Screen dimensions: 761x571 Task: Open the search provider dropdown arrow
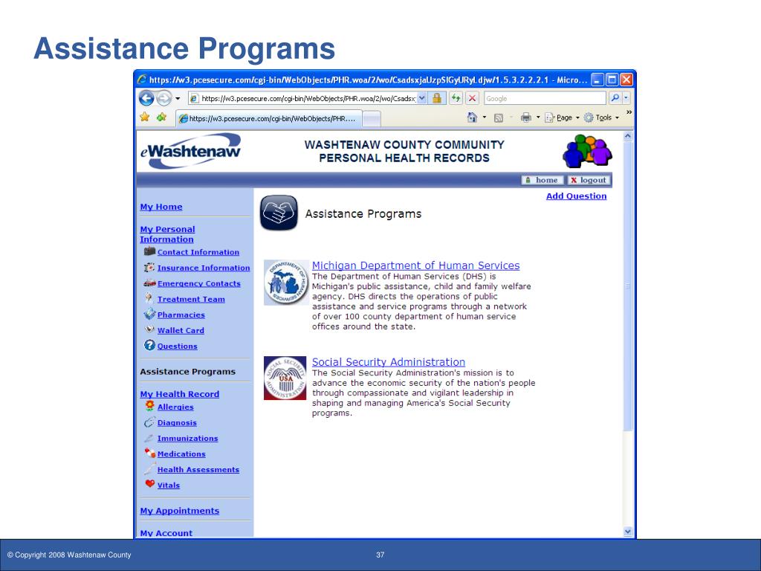pos(626,98)
